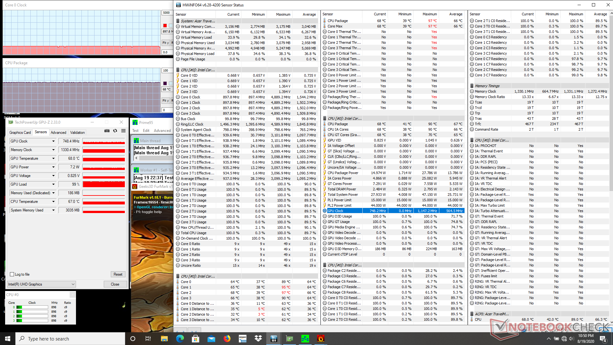Switch to the Validation tab

77,132
